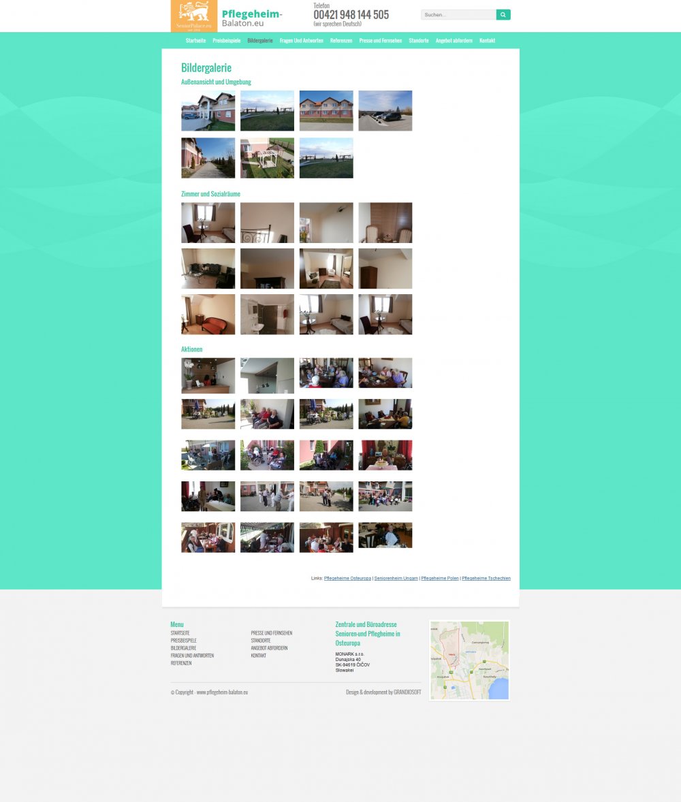Select the Bildergalerie menu item
This screenshot has height=802, width=681.
click(x=260, y=40)
